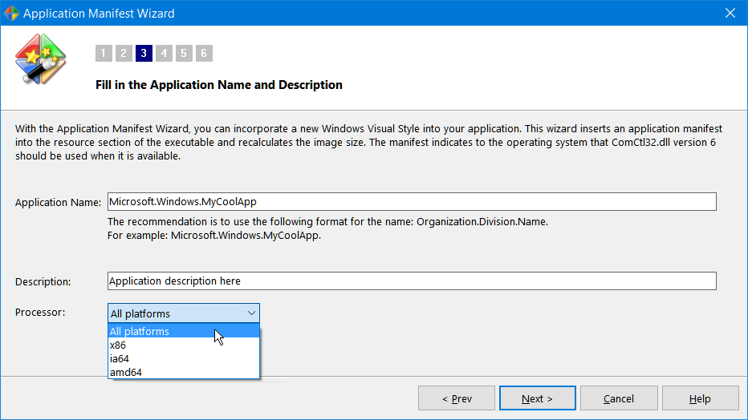Screen dimensions: 748x420
Task: Open Help for the wizard
Action: tap(699, 398)
